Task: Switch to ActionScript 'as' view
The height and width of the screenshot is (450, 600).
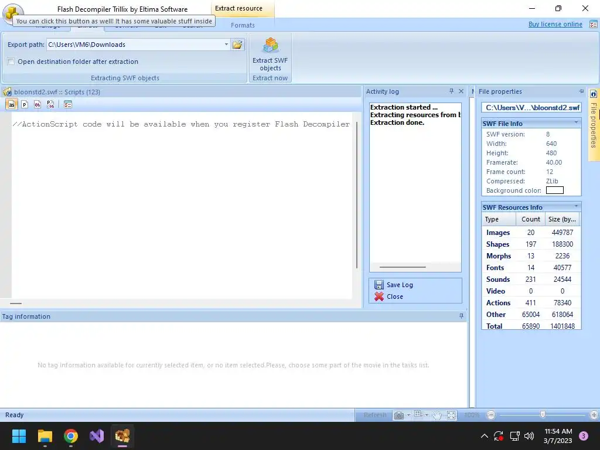Action: (x=12, y=104)
